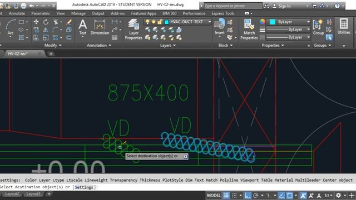This screenshot has width=356, height=200.
Task: Click the Text annotation tool
Action: tap(83, 27)
